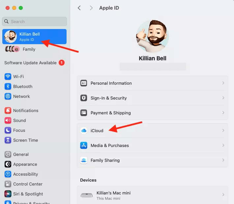The image size is (234, 204).
Task: Click the Media & Purchases App Store icon
Action: click(x=84, y=145)
